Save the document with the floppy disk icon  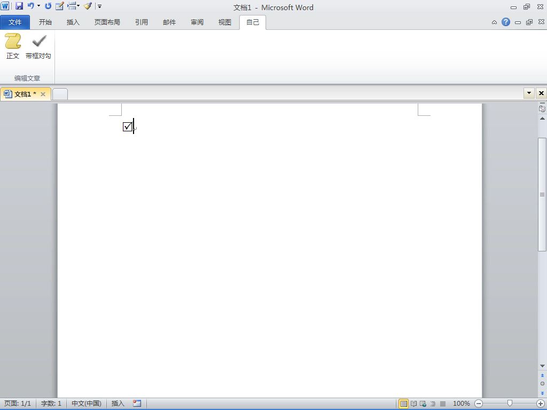pos(19,6)
